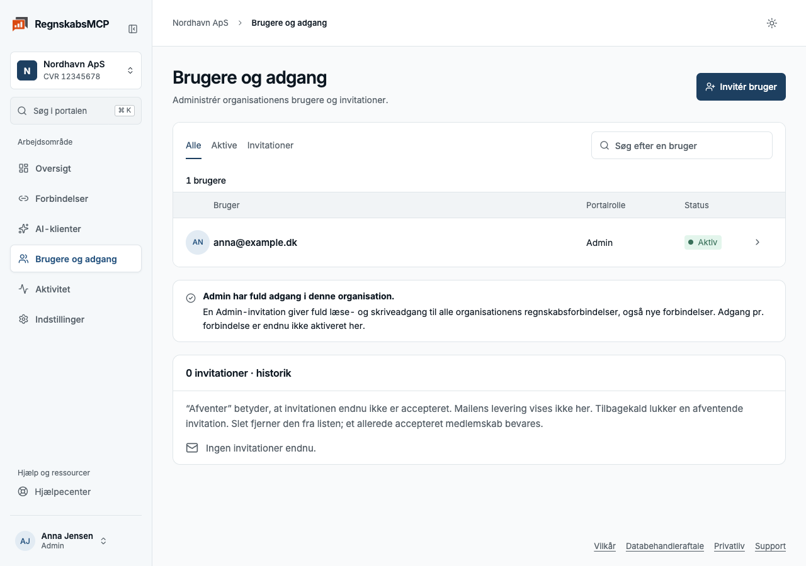
Task: Click the AJ avatar for Anna Jensen
Action: 25,541
